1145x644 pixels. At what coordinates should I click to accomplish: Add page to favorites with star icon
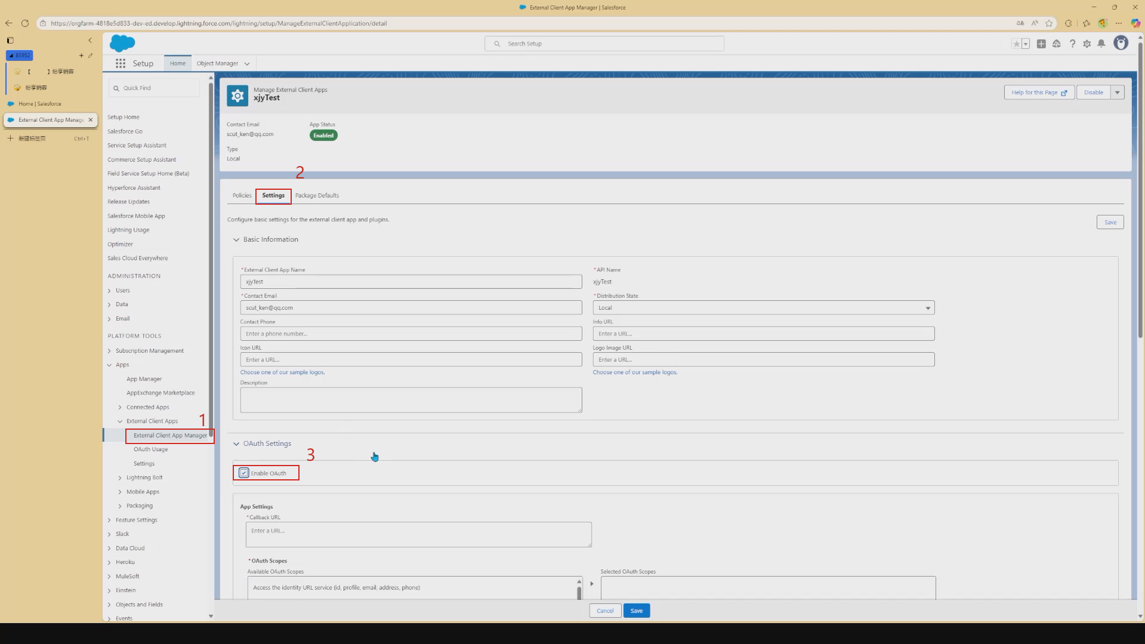(1049, 23)
